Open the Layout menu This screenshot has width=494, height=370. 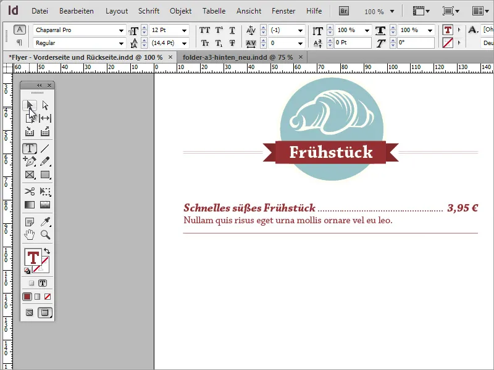click(x=117, y=11)
